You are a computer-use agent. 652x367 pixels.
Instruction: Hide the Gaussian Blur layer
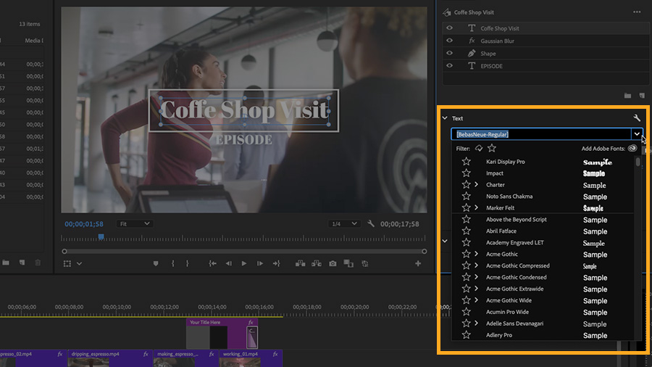449,41
